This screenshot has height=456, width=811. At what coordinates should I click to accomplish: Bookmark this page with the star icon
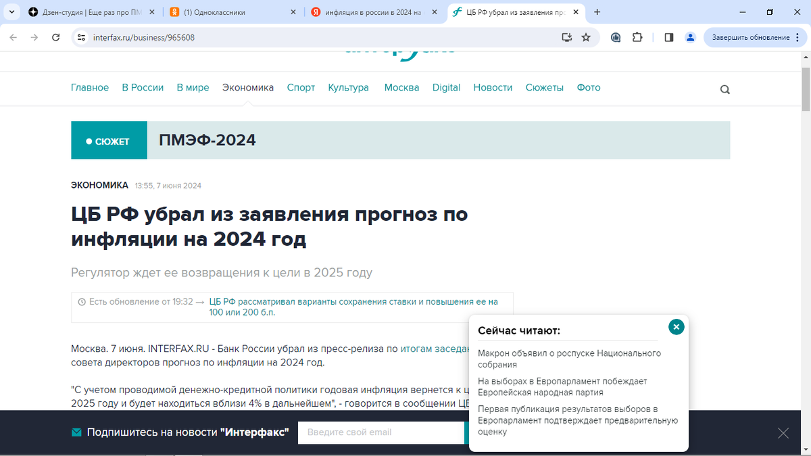pyautogui.click(x=586, y=37)
